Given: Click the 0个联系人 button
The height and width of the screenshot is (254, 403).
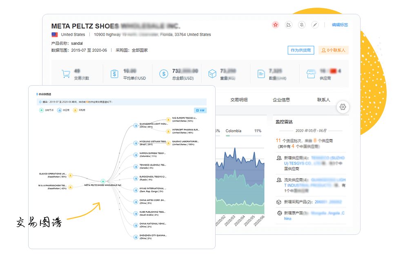Looking at the screenshot, I should (x=333, y=50).
